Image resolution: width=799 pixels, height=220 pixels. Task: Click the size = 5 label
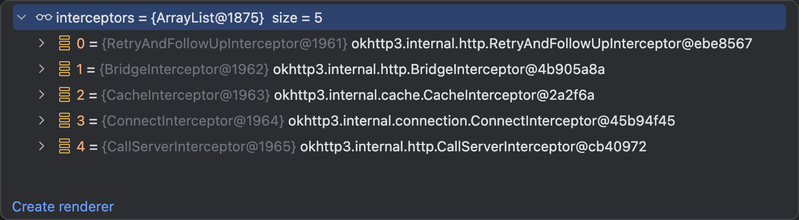pos(297,18)
